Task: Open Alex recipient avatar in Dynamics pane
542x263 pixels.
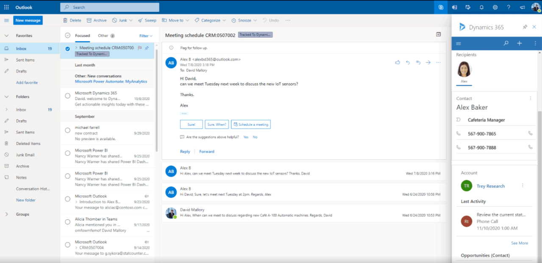Action: click(x=464, y=69)
